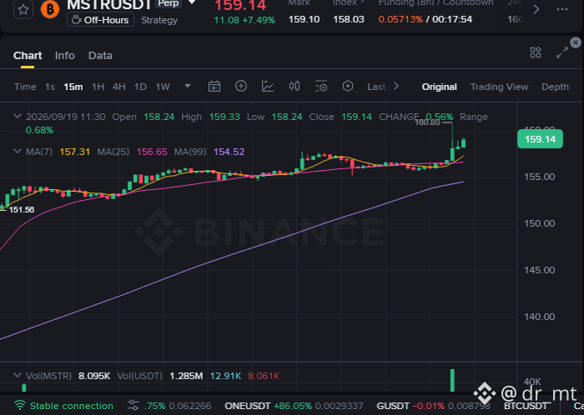The height and width of the screenshot is (415, 584).
Task: Switch chart mode to Depth
Action: (555, 87)
